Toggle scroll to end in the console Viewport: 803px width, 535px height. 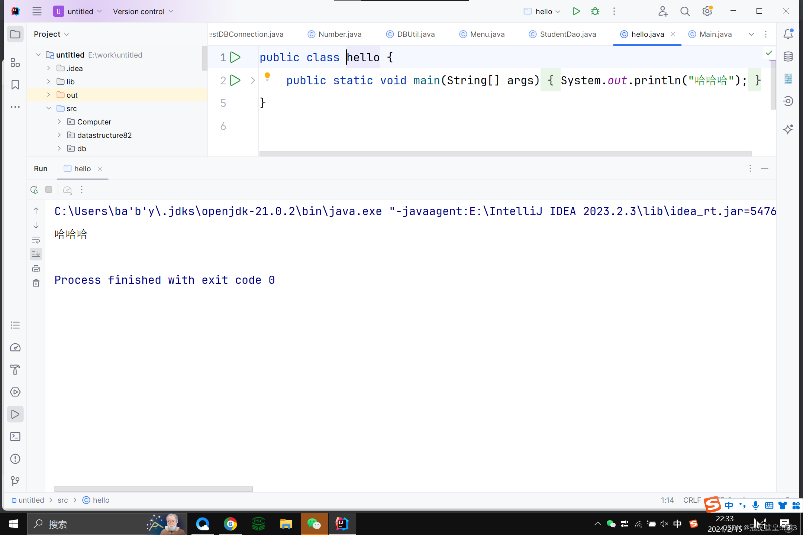click(36, 254)
